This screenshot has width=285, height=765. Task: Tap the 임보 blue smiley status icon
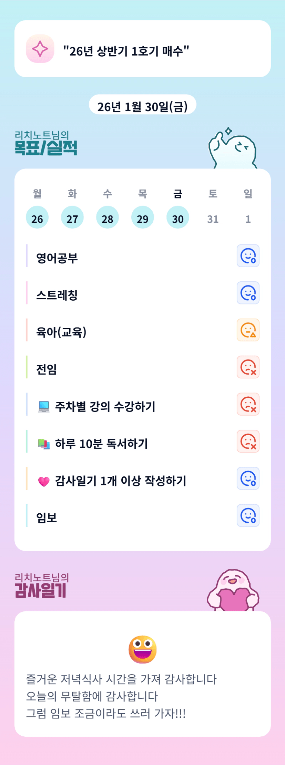(x=248, y=516)
